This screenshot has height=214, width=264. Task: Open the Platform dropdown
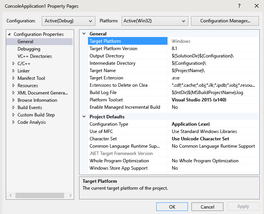(x=155, y=21)
